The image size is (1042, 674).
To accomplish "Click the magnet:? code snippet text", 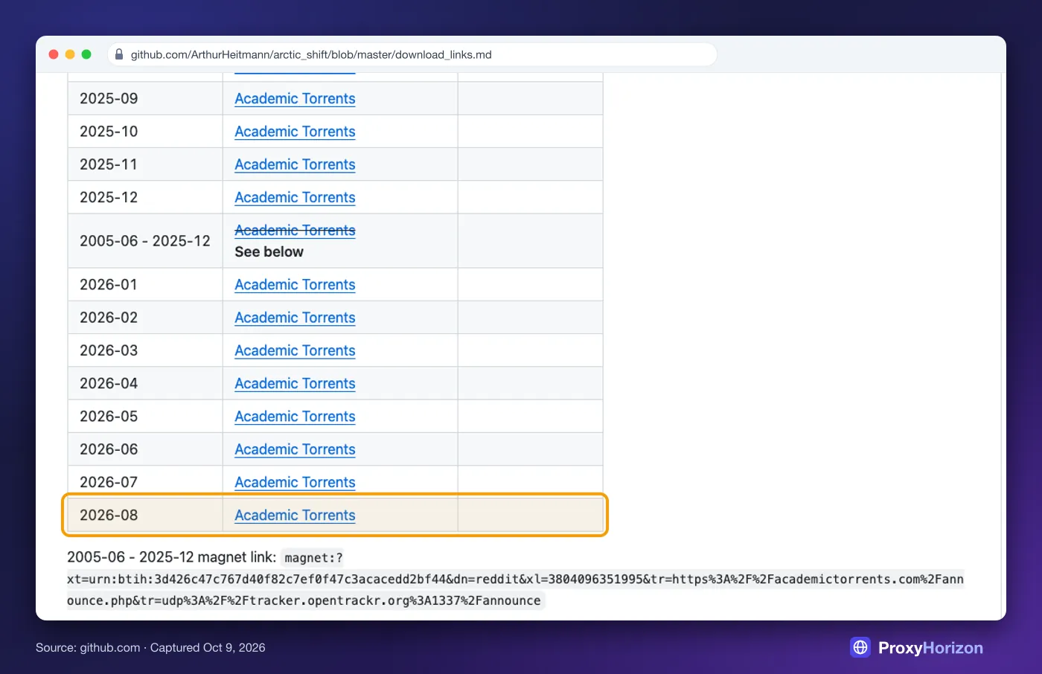I will tap(515, 579).
